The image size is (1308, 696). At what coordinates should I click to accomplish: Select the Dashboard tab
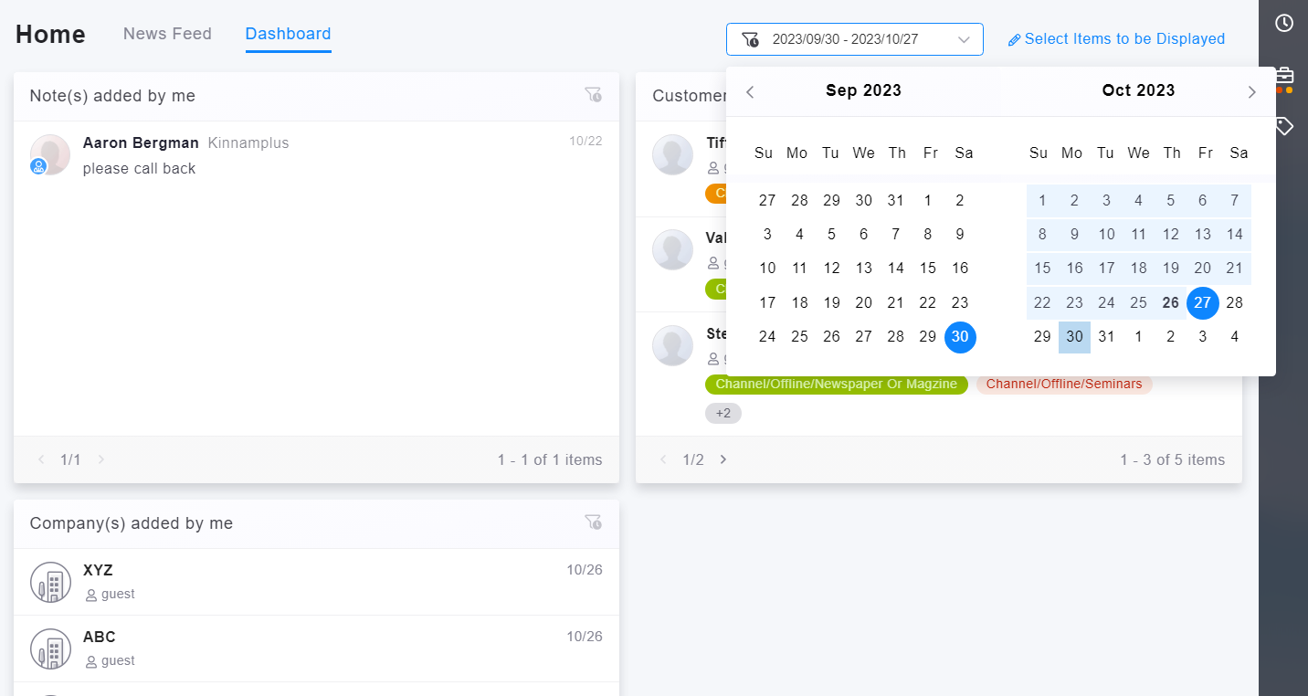tap(288, 34)
